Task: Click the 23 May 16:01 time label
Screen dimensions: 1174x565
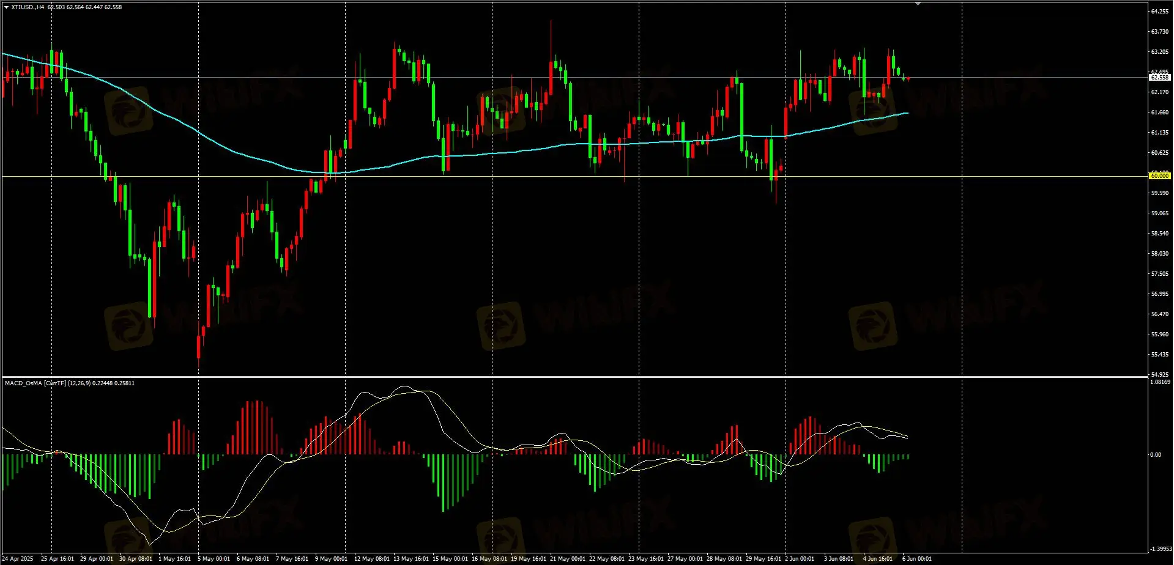Action: pyautogui.click(x=646, y=559)
